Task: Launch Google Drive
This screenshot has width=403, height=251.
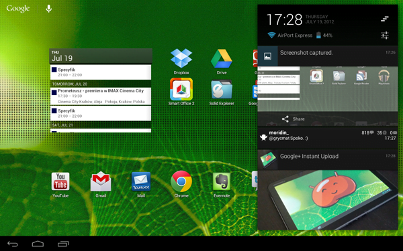Action: click(221, 62)
